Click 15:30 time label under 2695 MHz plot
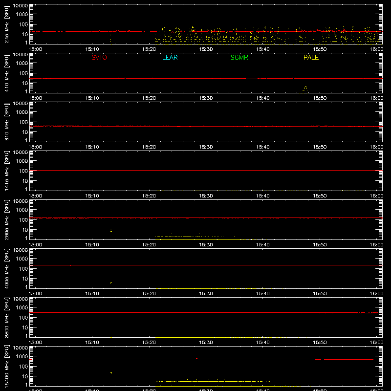Viewport: 391px width, 391px height. 206,245
